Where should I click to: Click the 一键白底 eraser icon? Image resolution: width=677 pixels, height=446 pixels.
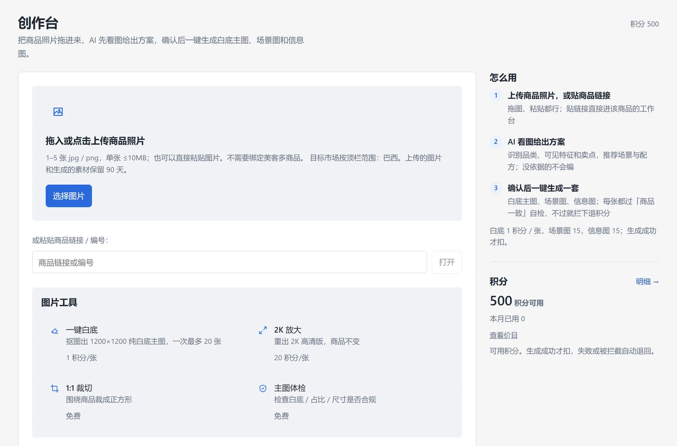click(x=55, y=331)
